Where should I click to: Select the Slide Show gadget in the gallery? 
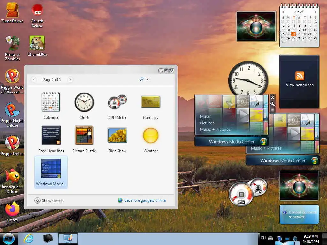[x=118, y=140]
